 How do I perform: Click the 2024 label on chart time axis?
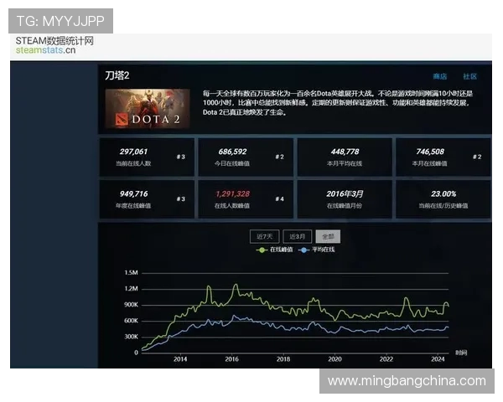[x=437, y=358]
